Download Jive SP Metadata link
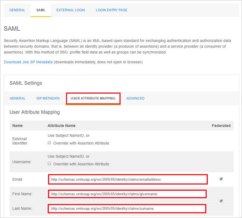This screenshot has width=242, height=218. [28, 62]
